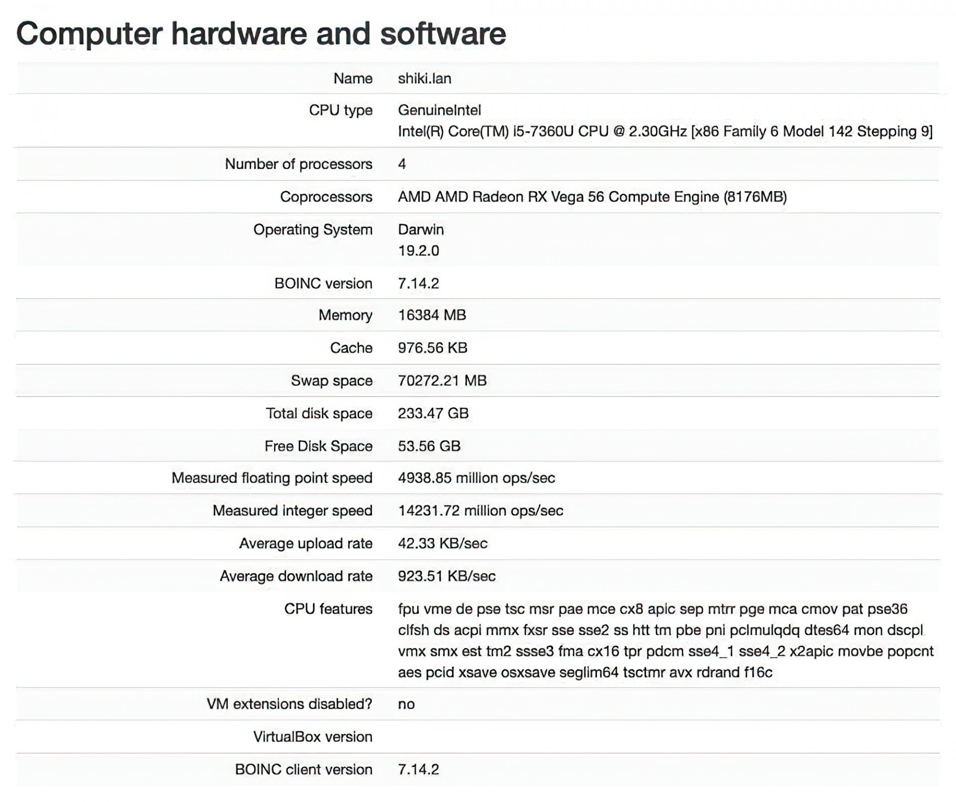The height and width of the screenshot is (802, 956).
Task: Click the AMD Radeon RX Vega 56 coprocessor text
Action: [x=592, y=197]
